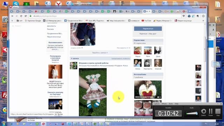Go back with the browser back arrow

click(12, 16)
